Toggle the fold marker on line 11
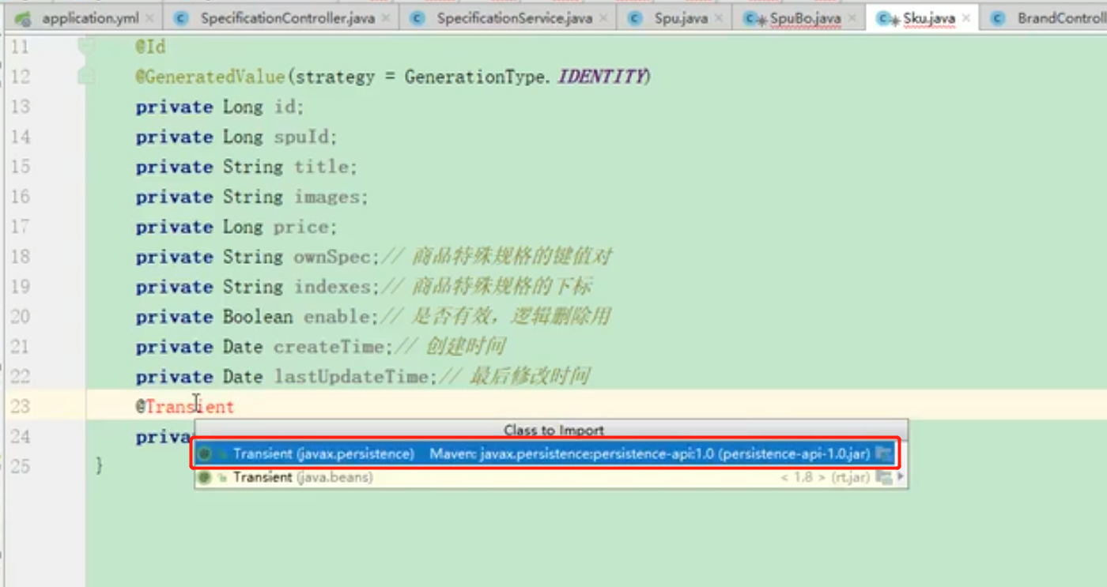 coord(86,47)
